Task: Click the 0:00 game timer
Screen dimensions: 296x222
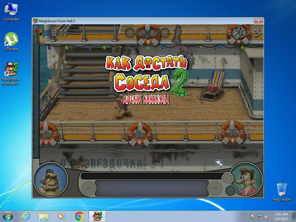Action: click(x=60, y=33)
